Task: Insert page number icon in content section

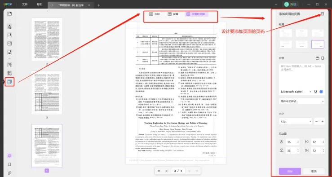Action: [x=323, y=58]
